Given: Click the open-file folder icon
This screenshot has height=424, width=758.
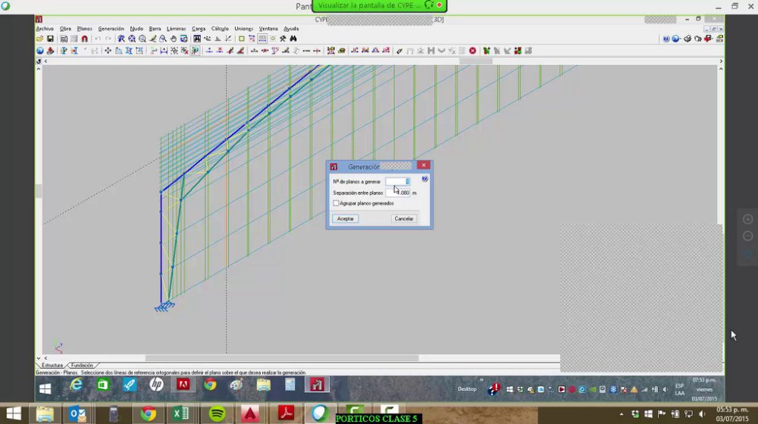Looking at the screenshot, I should click(x=39, y=39).
